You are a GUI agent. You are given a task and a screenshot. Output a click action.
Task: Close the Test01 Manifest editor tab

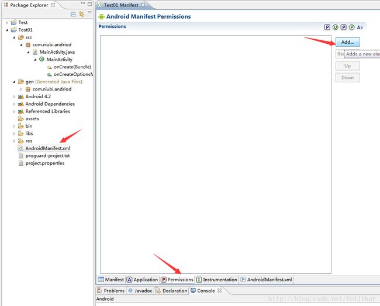[143, 5]
